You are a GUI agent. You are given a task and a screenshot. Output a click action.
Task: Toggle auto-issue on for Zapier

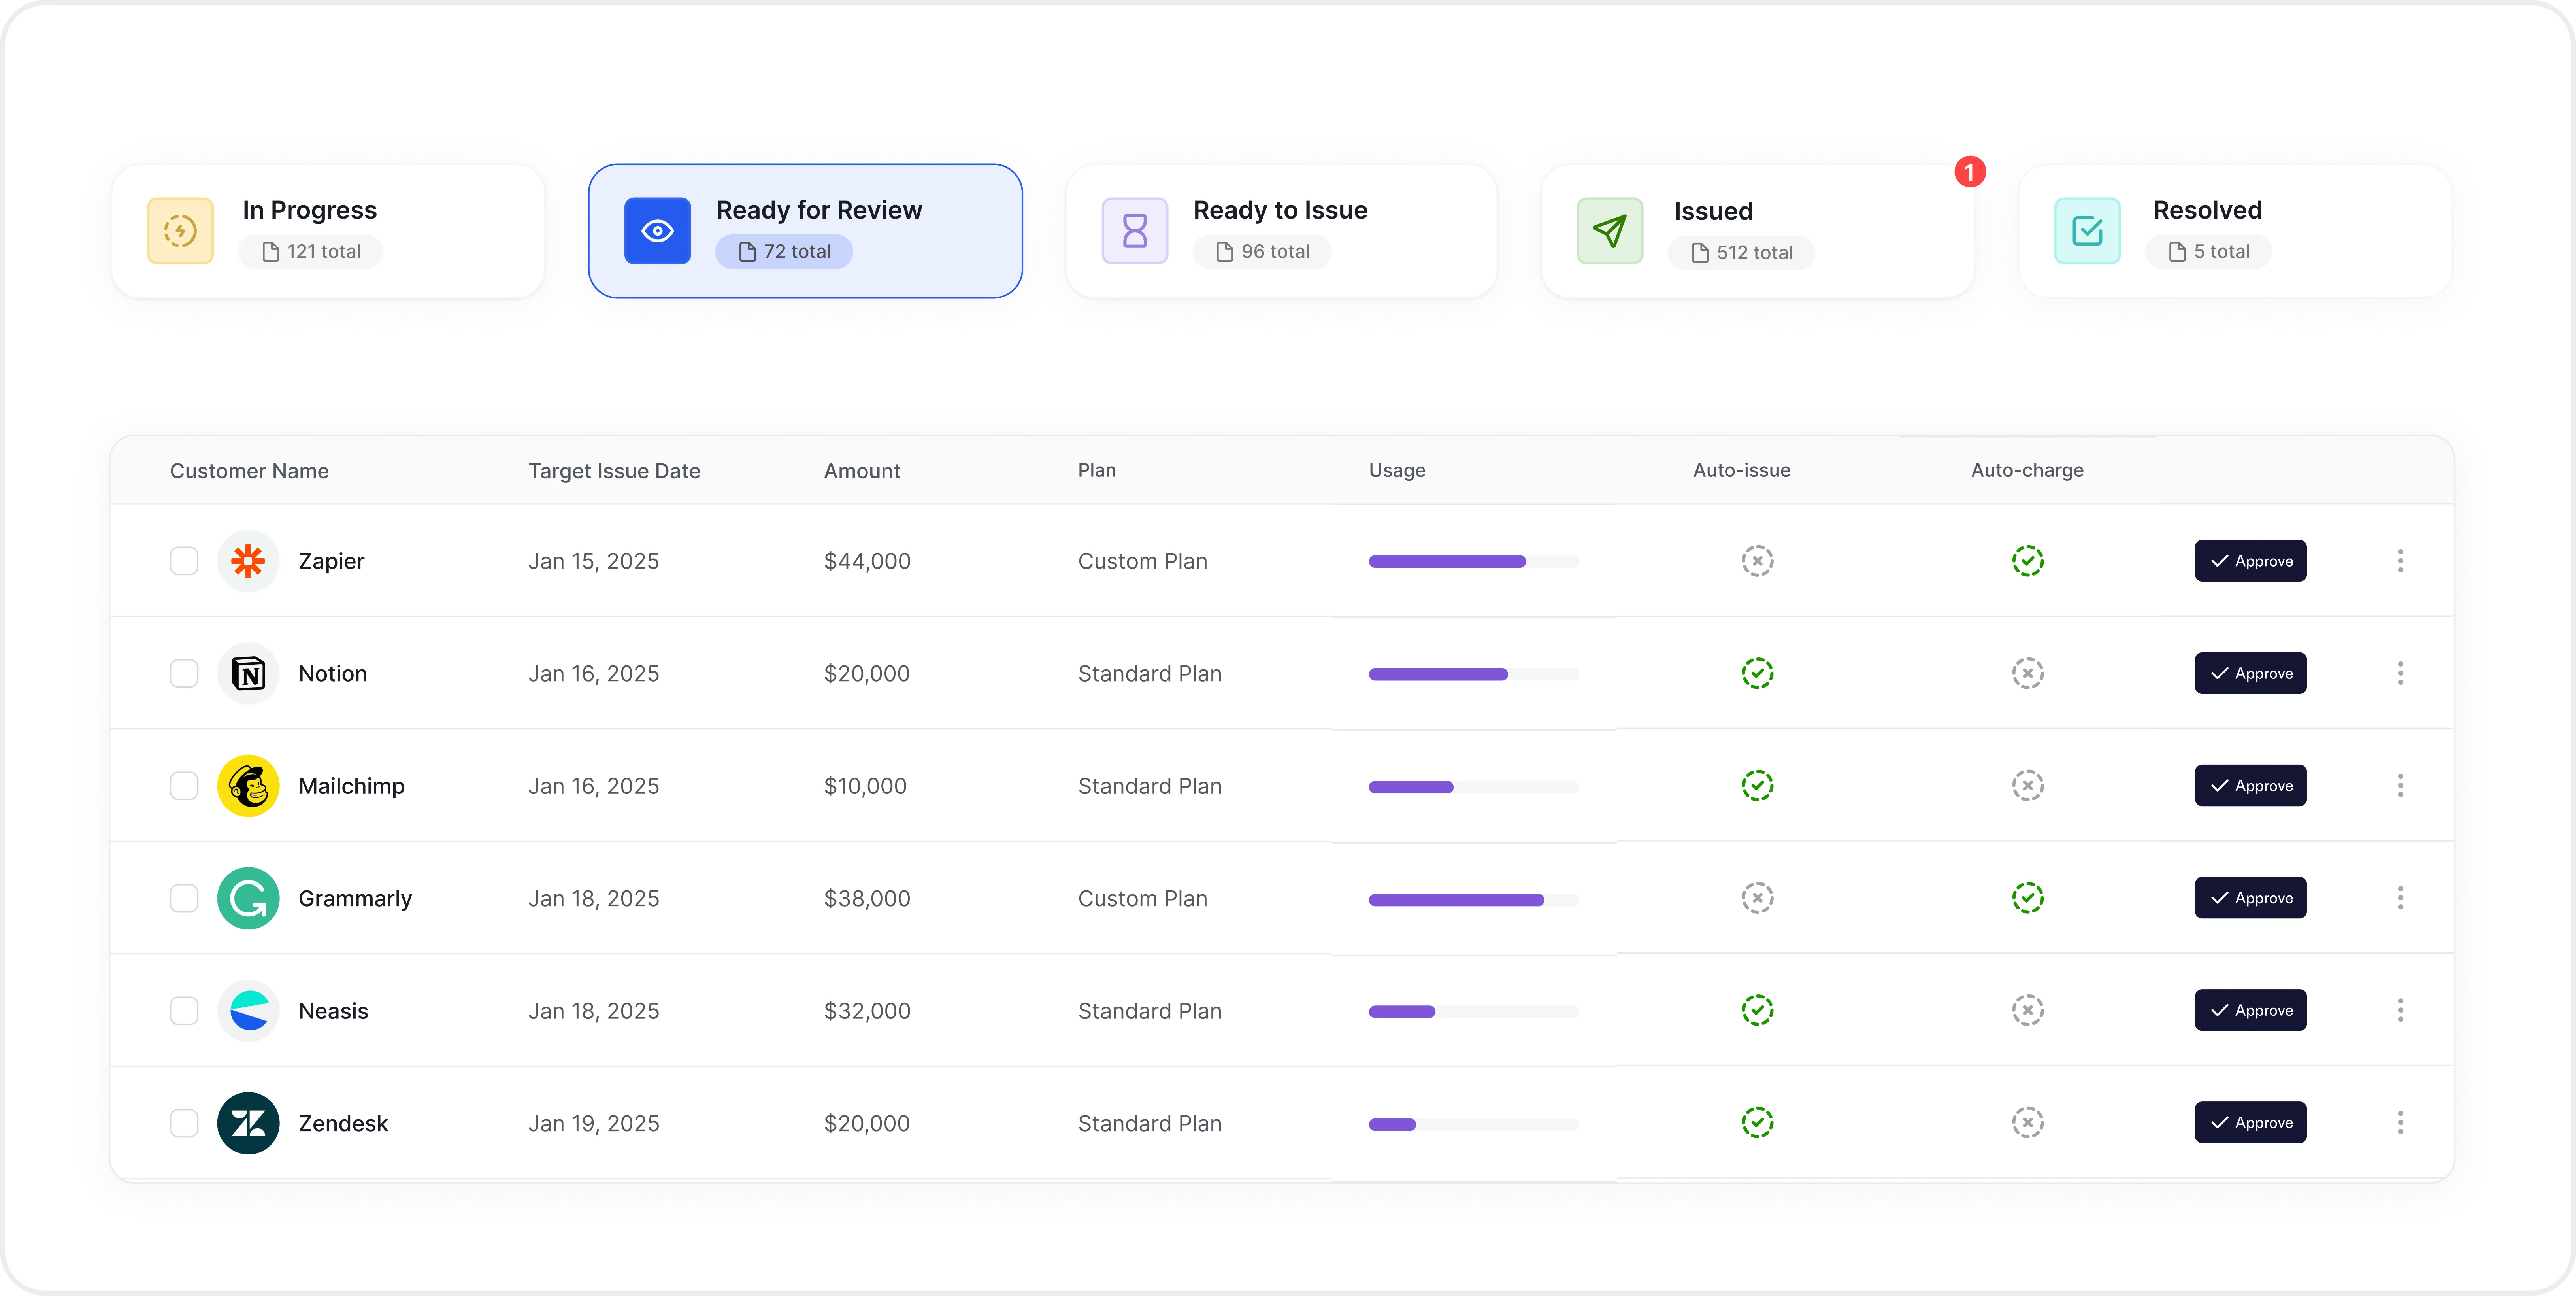[1757, 561]
